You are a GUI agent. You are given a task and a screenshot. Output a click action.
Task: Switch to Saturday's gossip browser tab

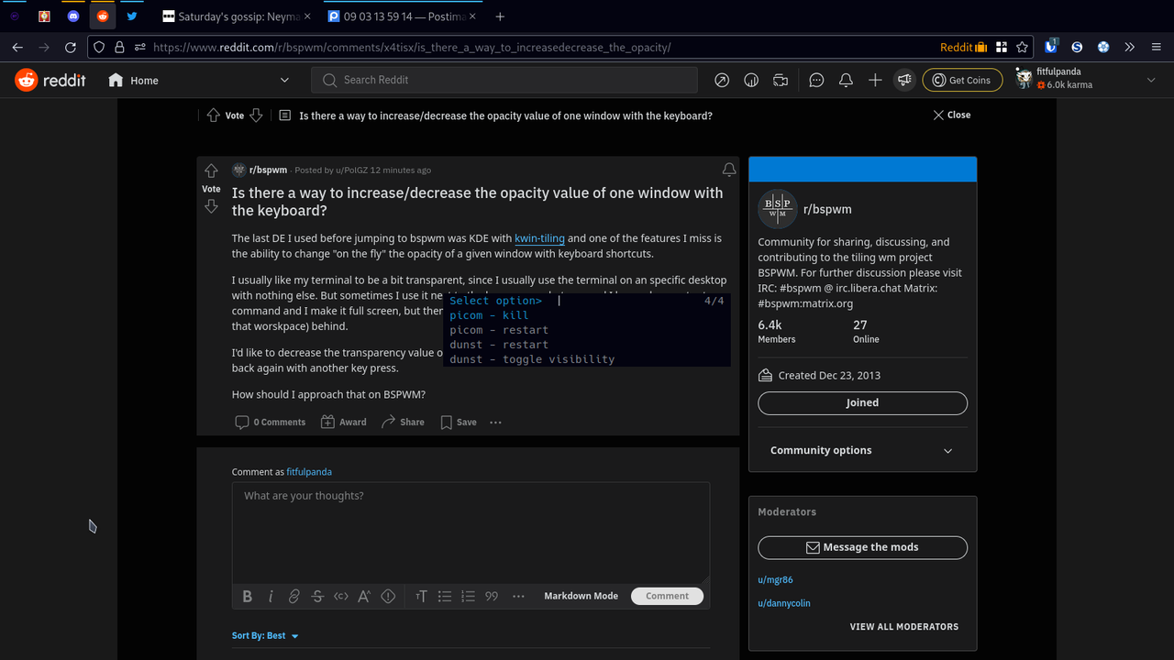237,16
